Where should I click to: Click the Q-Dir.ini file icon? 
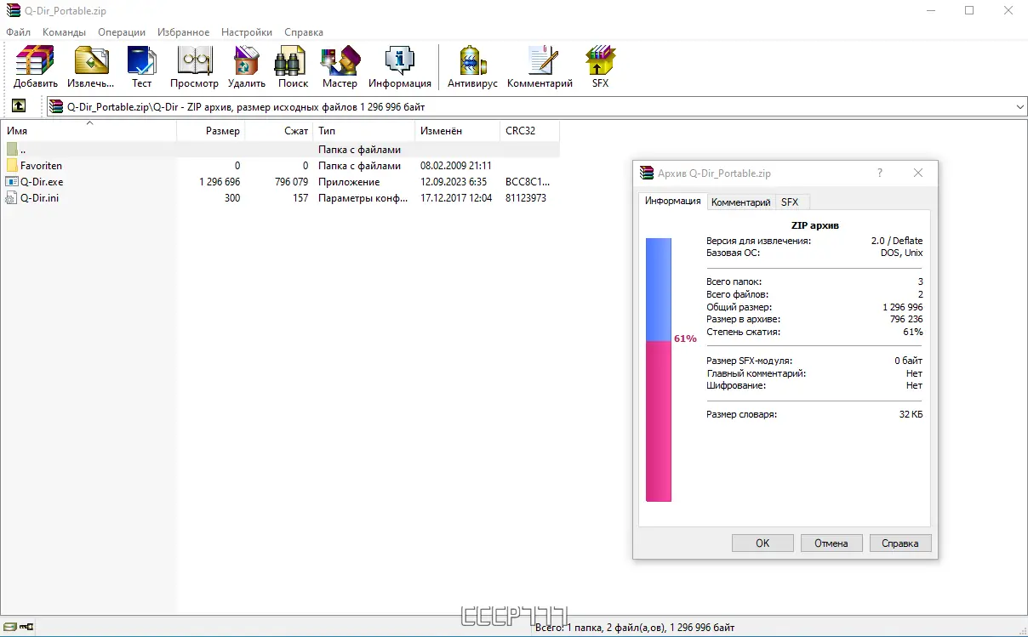tap(12, 198)
